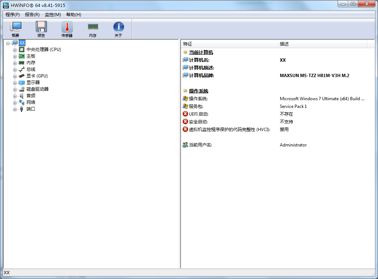This screenshot has width=378, height=279.
Task: Select the 中央处理器 (CPU) tree node
Action: pos(43,50)
